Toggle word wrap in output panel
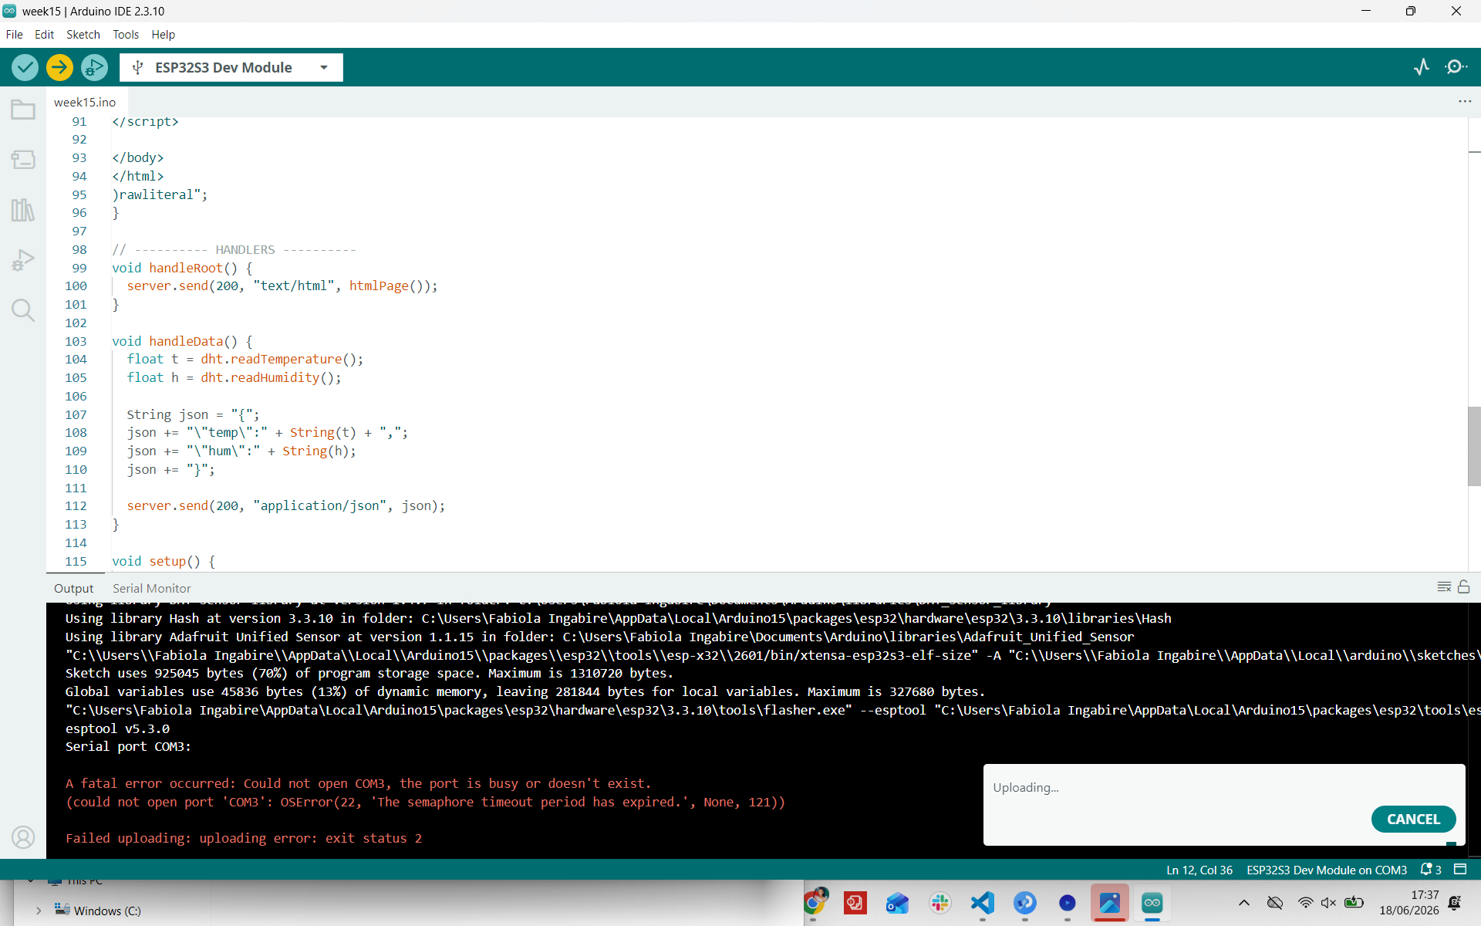The height and width of the screenshot is (926, 1481). pos(1444,587)
